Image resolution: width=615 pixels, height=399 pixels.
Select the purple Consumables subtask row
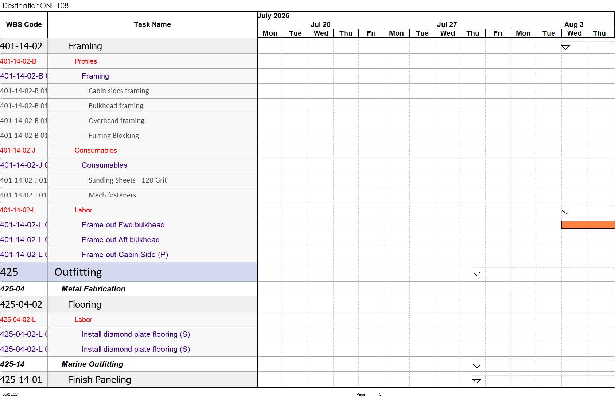point(129,165)
